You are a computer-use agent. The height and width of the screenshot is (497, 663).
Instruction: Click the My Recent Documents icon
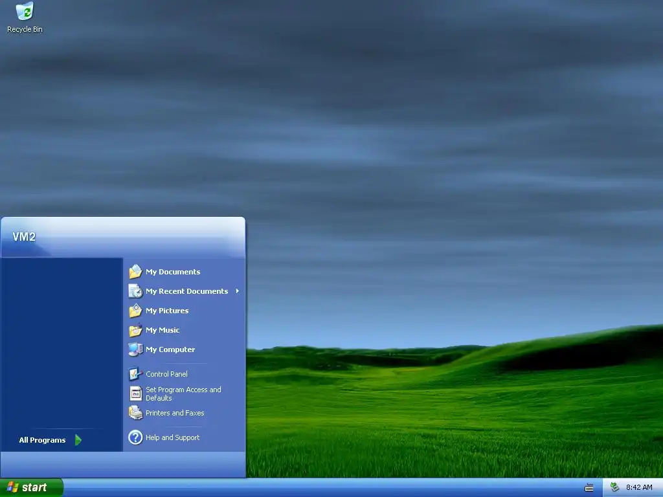coord(135,291)
